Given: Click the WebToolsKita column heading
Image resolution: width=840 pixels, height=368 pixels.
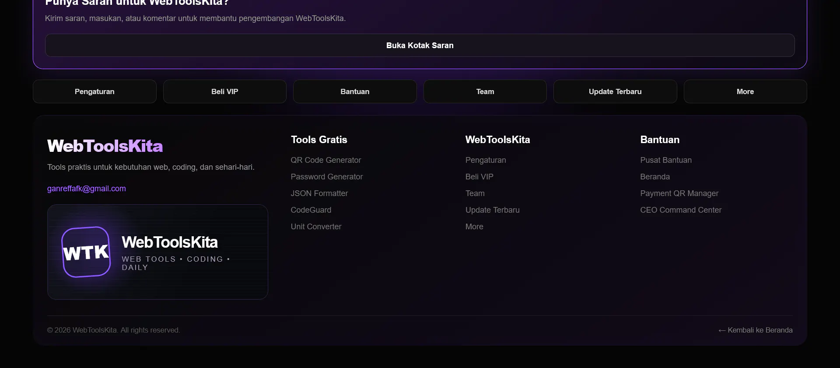Looking at the screenshot, I should 497,140.
